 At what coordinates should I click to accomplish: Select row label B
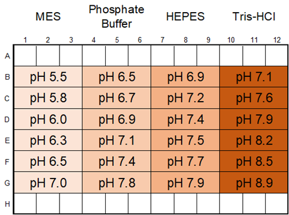coord(7,77)
